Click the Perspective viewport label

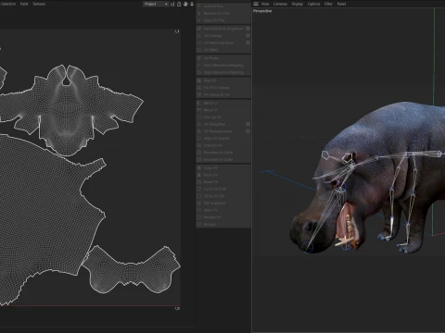click(x=262, y=11)
